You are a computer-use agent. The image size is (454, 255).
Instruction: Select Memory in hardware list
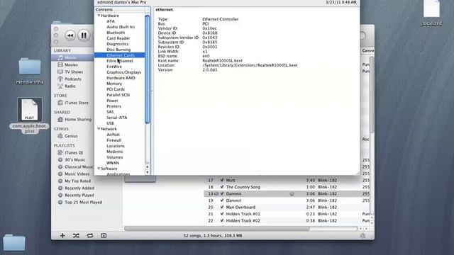[x=114, y=84]
